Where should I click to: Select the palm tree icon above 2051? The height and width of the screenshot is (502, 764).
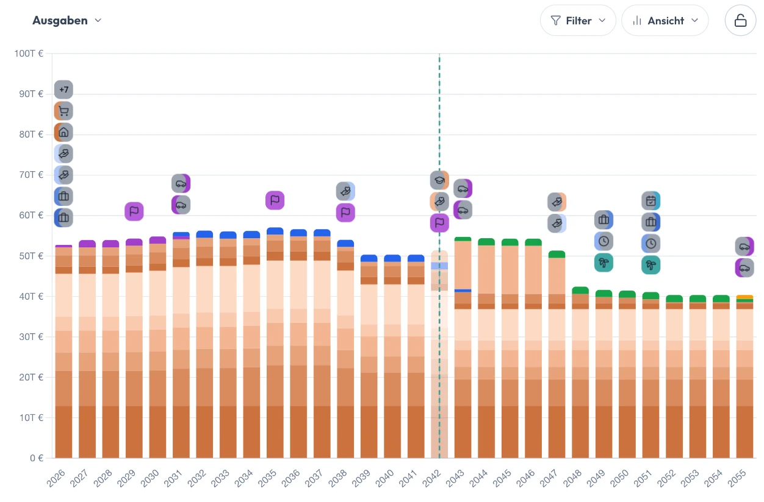[651, 265]
